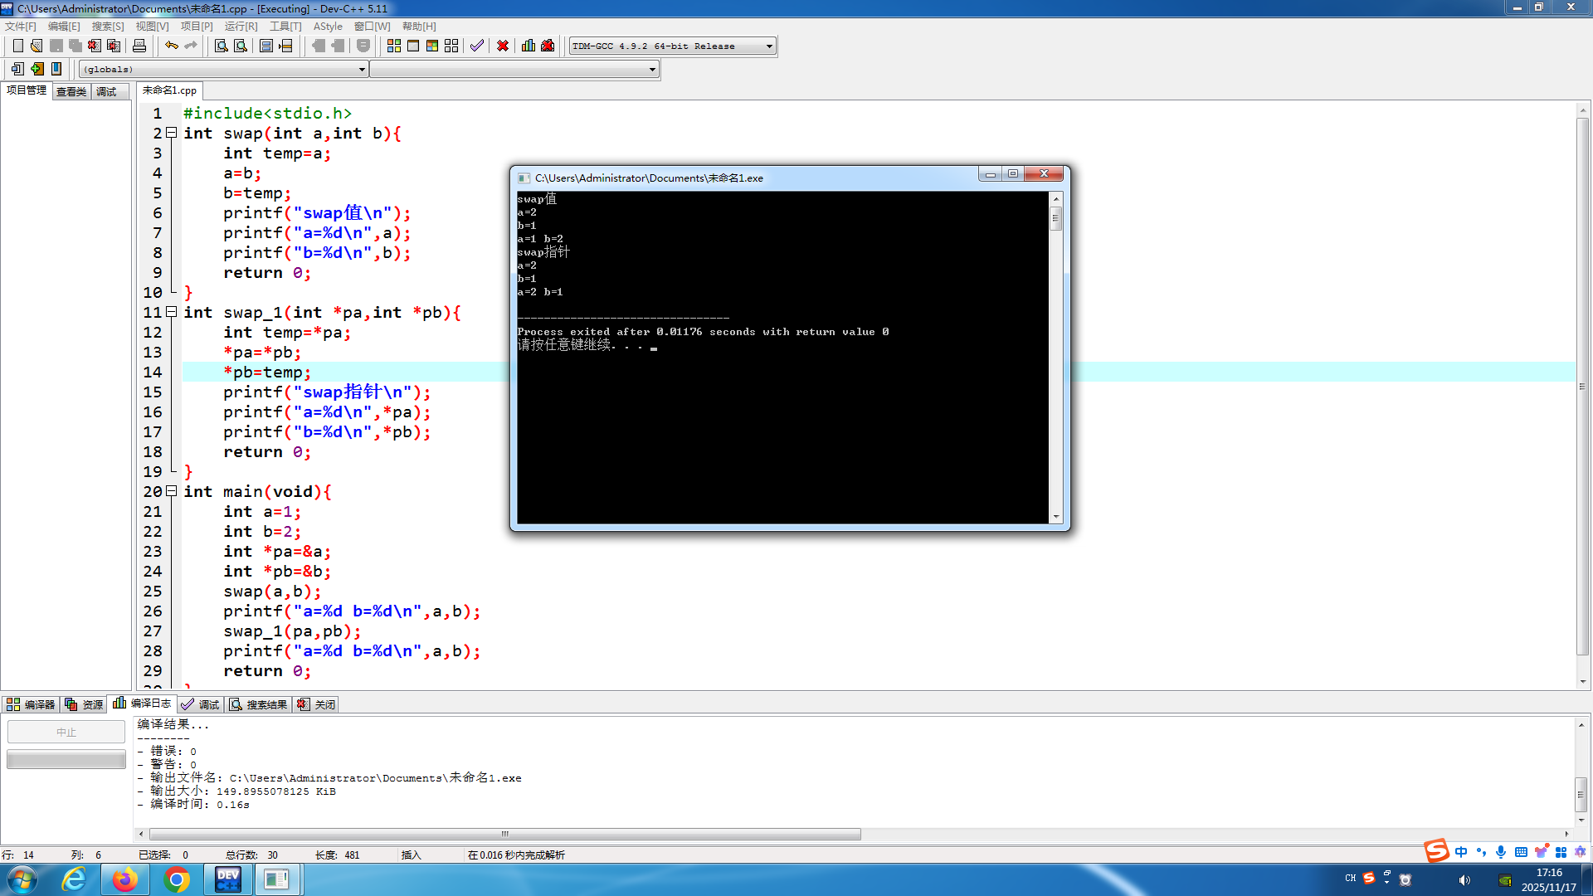Click the 关闭 button in bottom panel

click(317, 704)
